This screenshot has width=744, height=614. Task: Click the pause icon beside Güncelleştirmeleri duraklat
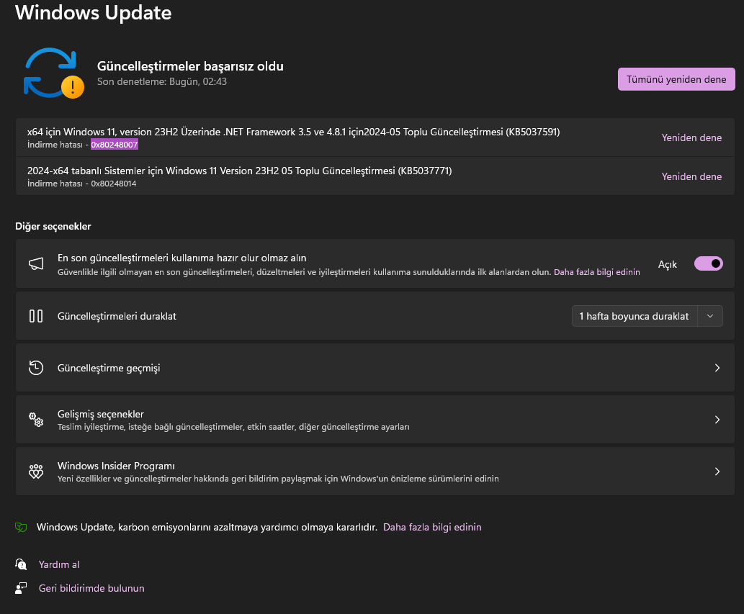point(36,316)
